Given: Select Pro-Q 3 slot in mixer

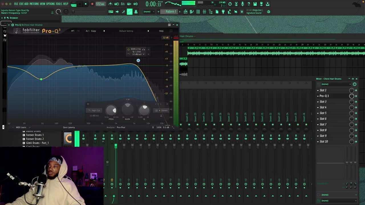Looking at the screenshot, I should [324, 96].
